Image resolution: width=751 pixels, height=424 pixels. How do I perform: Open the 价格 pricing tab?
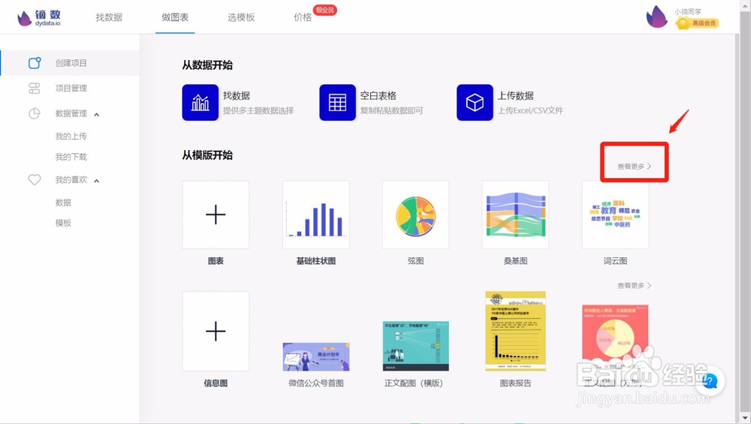(303, 18)
